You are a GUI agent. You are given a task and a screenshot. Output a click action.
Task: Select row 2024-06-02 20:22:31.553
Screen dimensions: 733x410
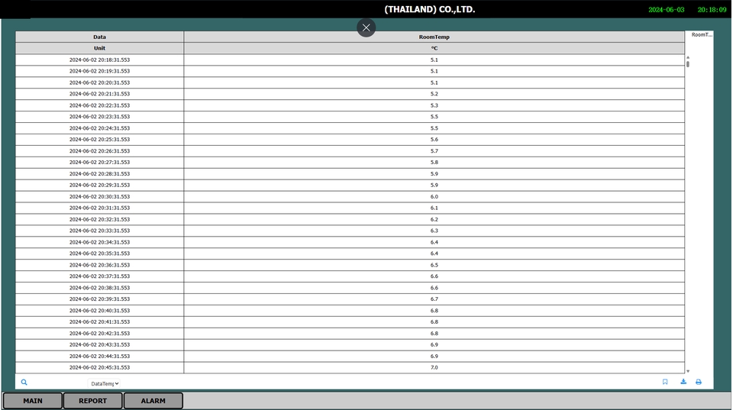[350, 105]
